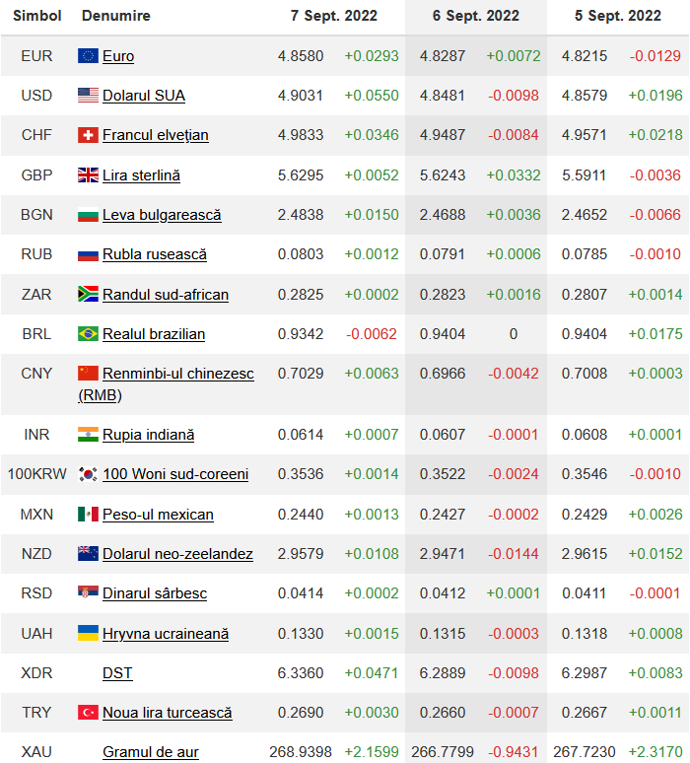The image size is (690, 763).
Task: Click the Ukrainian flag icon
Action: pos(88,633)
